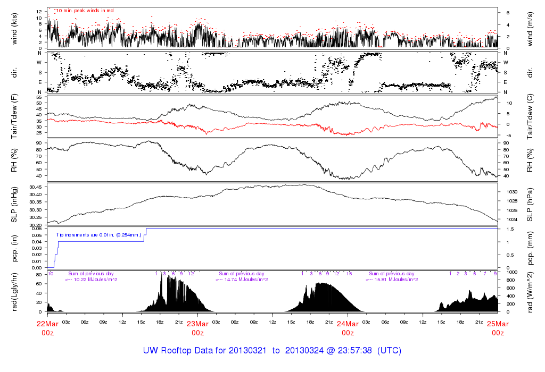545x372 pixels.
Task: Click the '800' W/m^2 tick value
Action: tap(510, 280)
